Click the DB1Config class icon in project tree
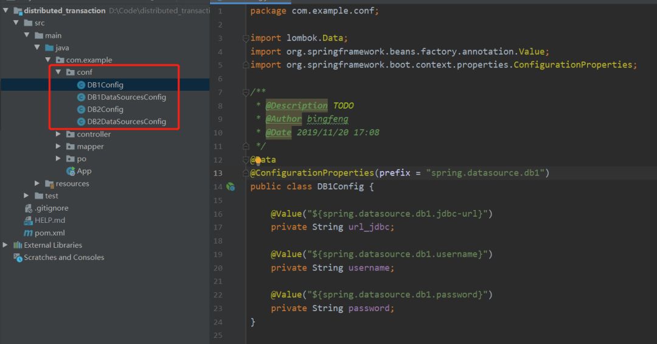Image resolution: width=657 pixels, height=344 pixels. point(81,85)
